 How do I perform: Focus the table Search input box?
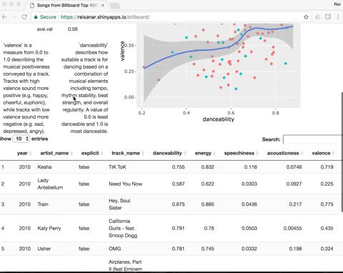313,139
